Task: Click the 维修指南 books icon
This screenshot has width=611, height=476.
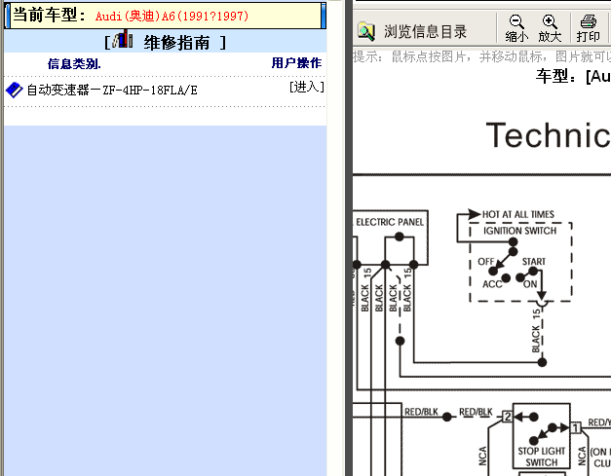Action: tap(123, 39)
